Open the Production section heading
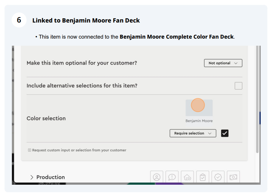Viewport: 270px width, 195px height. click(51, 177)
